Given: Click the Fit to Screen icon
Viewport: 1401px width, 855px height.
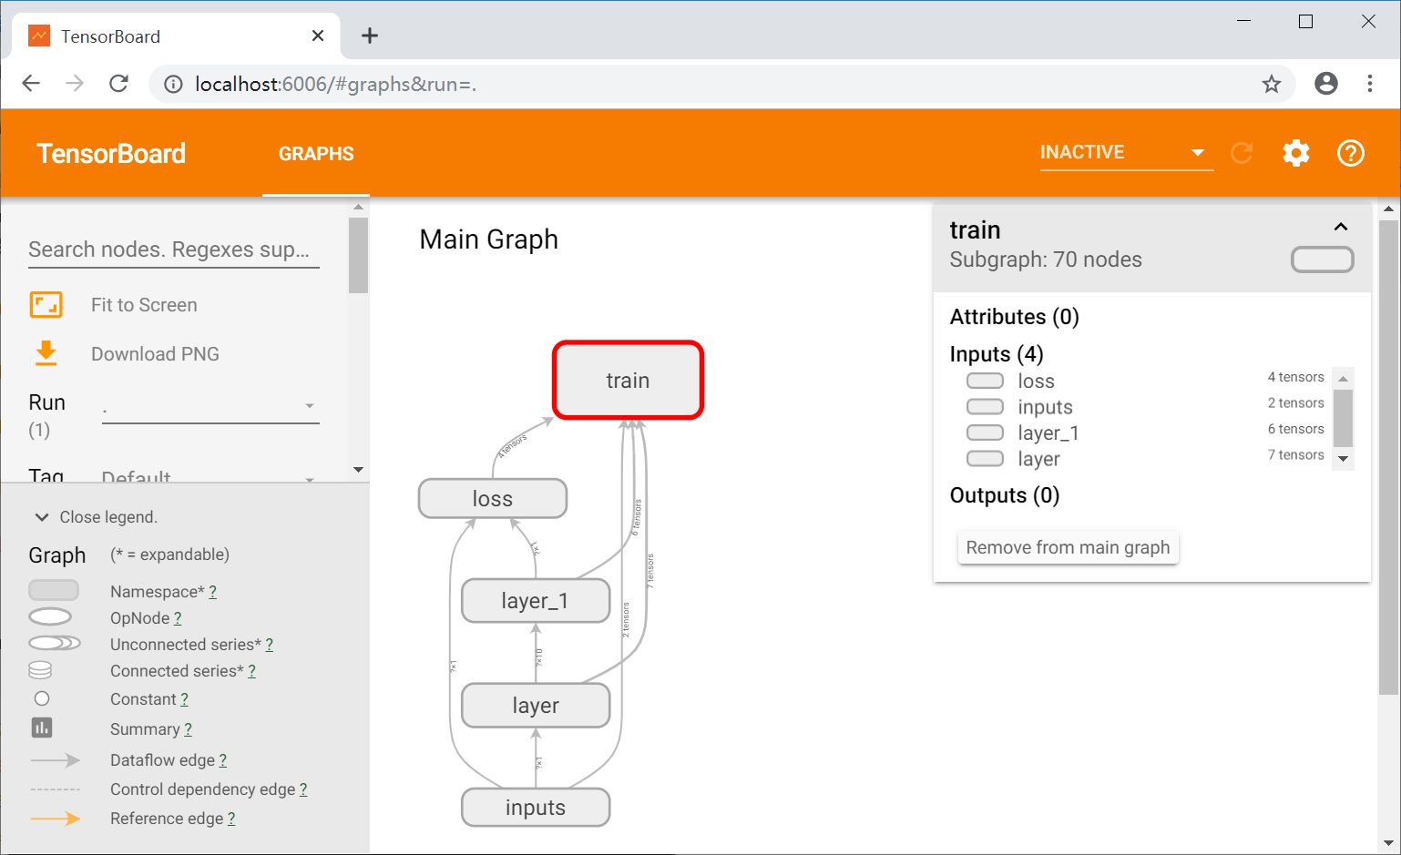Looking at the screenshot, I should (46, 304).
